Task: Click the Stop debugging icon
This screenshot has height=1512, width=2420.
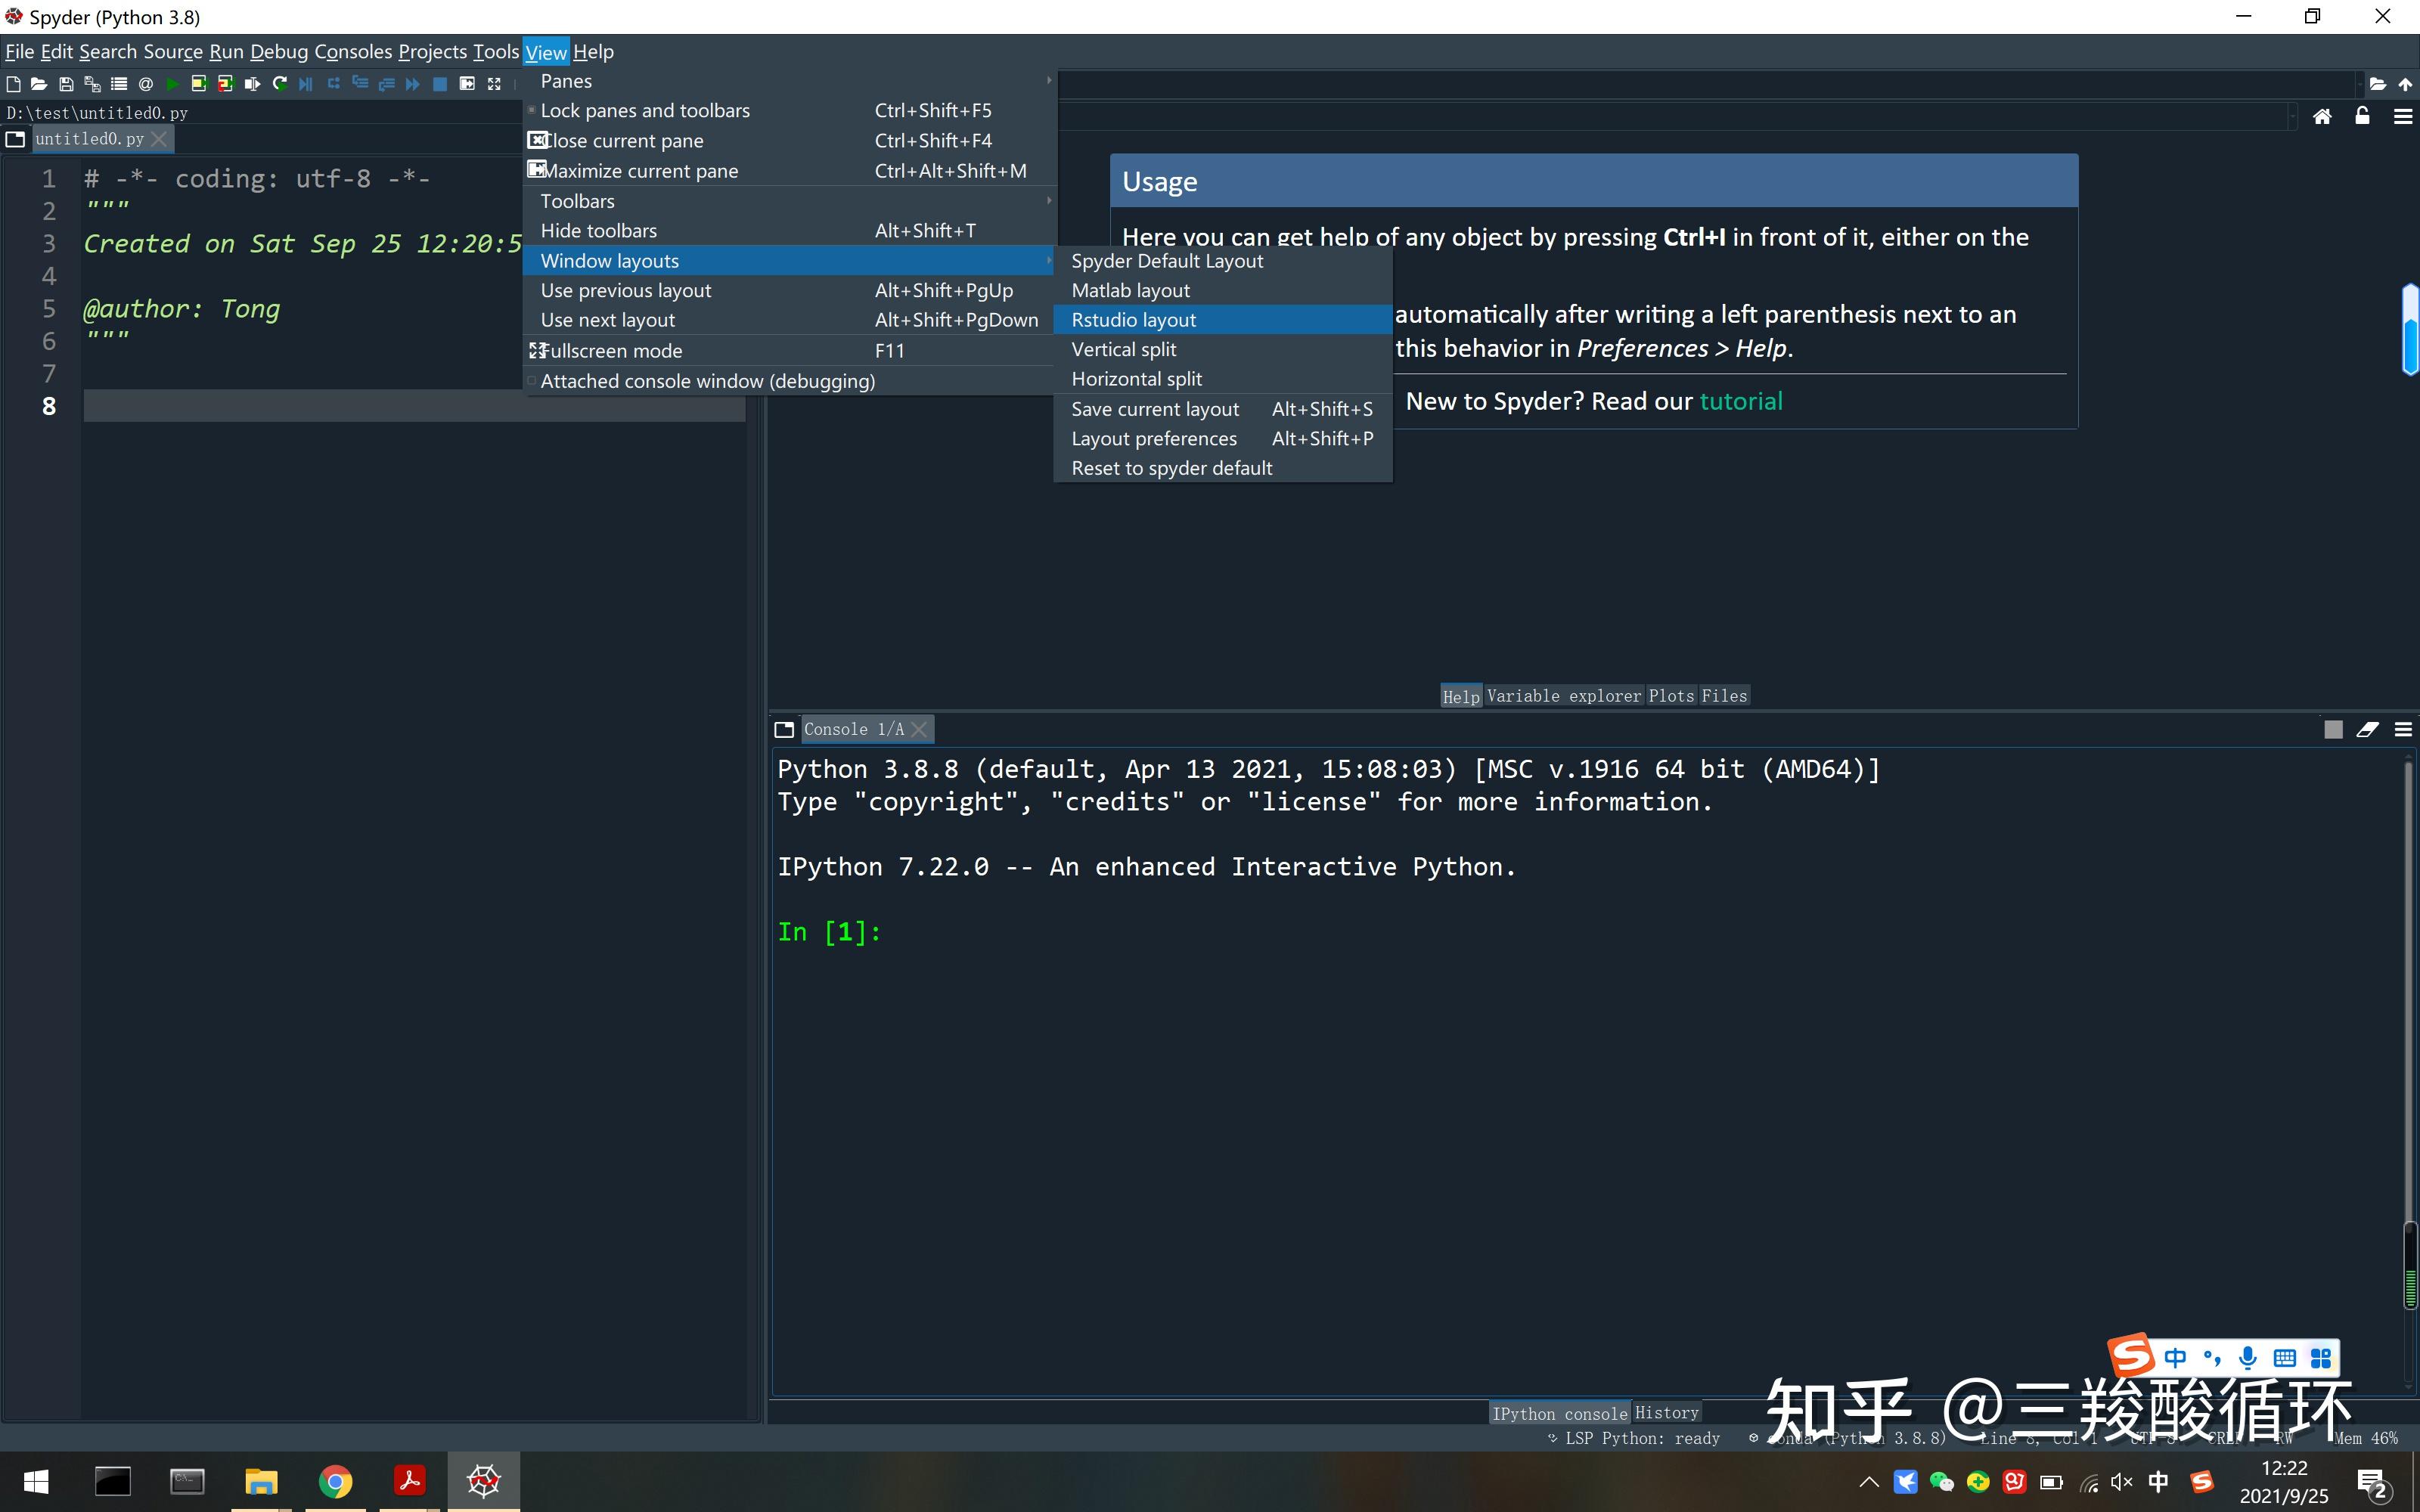Action: (x=440, y=84)
